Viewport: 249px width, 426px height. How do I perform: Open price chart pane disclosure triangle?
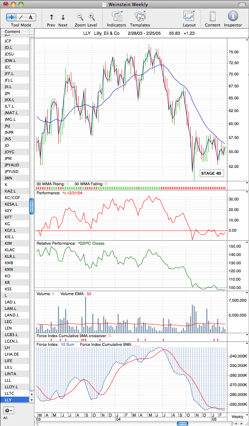click(246, 40)
